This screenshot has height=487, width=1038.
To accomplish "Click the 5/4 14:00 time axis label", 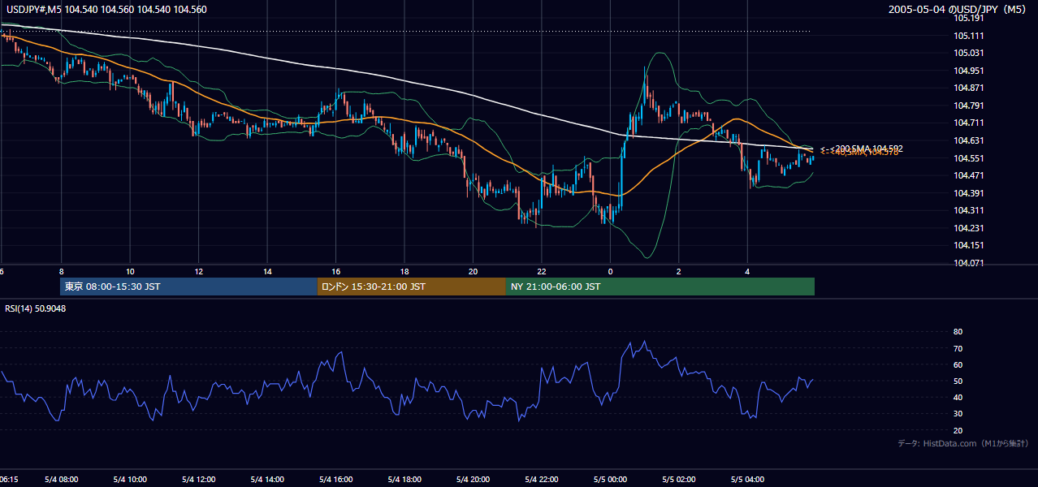I will 267,480.
